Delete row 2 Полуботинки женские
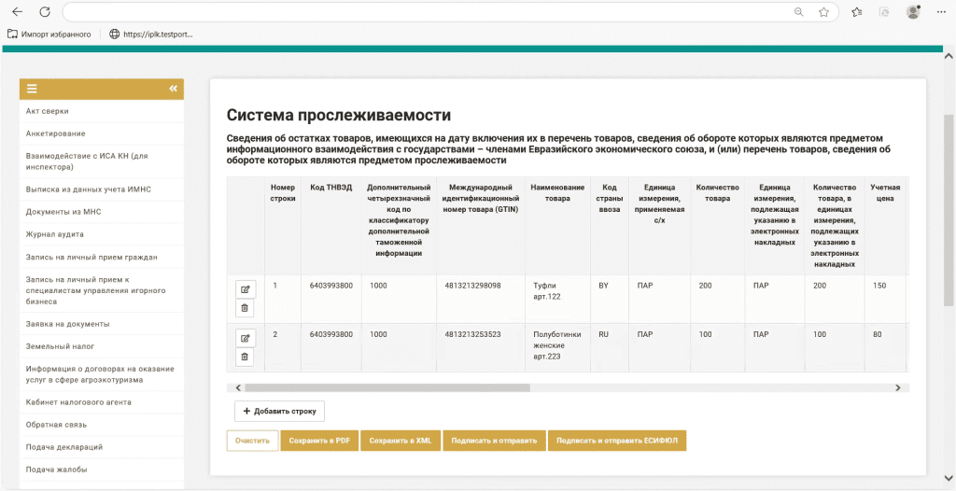The height and width of the screenshot is (491, 956). (246, 357)
